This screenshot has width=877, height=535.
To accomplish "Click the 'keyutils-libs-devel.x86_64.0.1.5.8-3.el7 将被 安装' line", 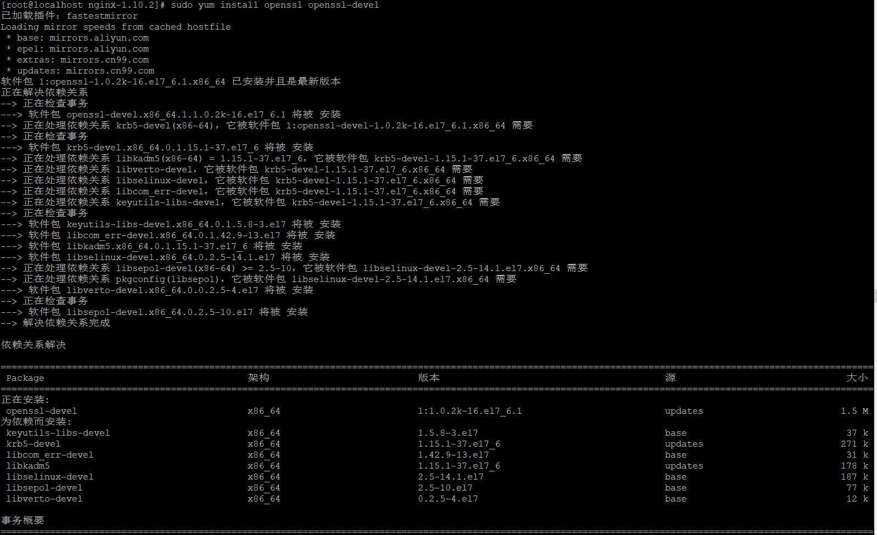I will click(171, 224).
